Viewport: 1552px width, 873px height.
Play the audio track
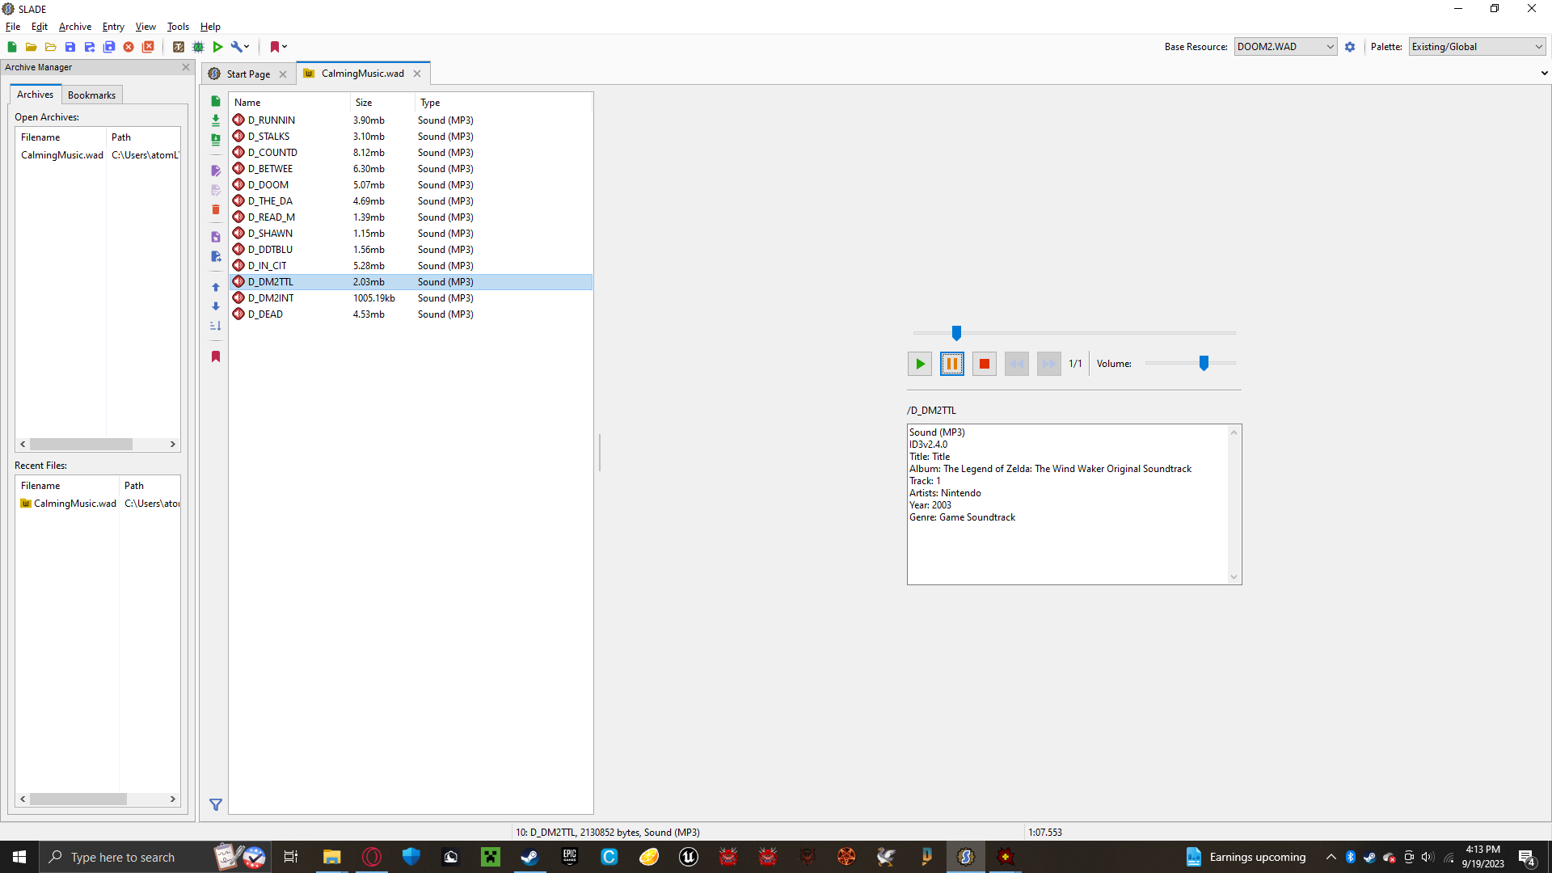point(920,364)
